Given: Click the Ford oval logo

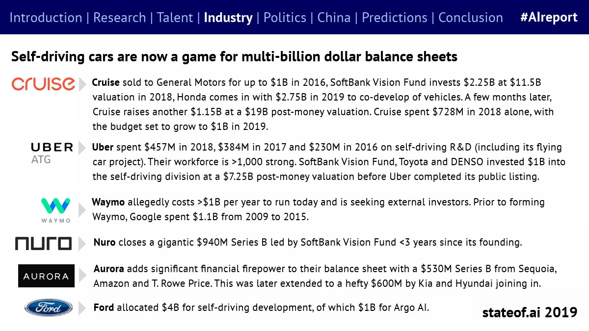Looking at the screenshot, I should [49, 308].
